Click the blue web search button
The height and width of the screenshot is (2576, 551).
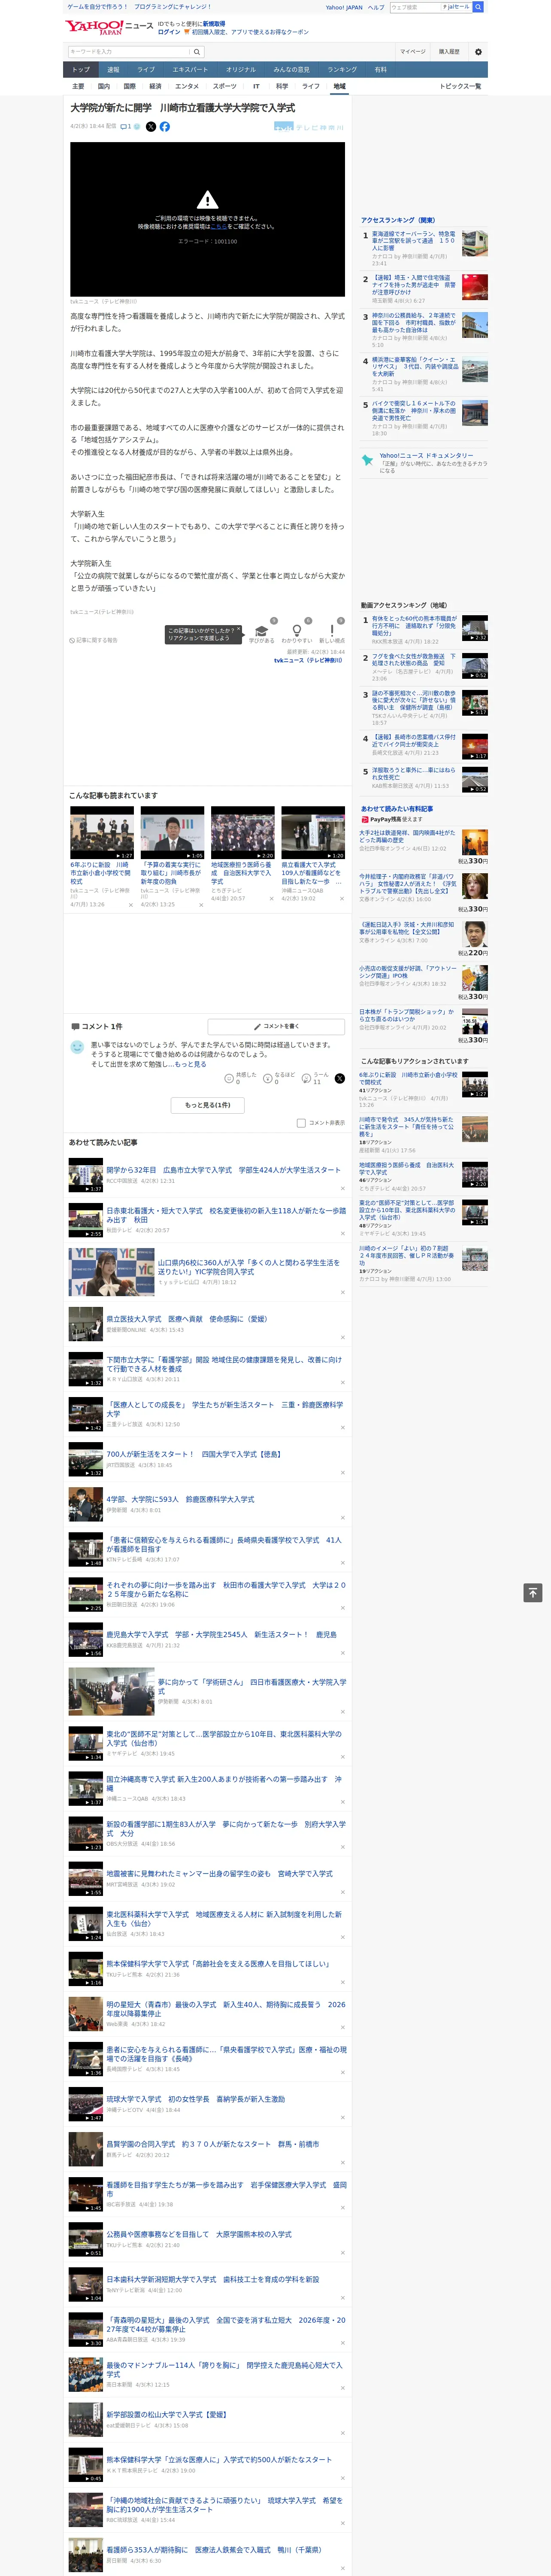(x=478, y=7)
